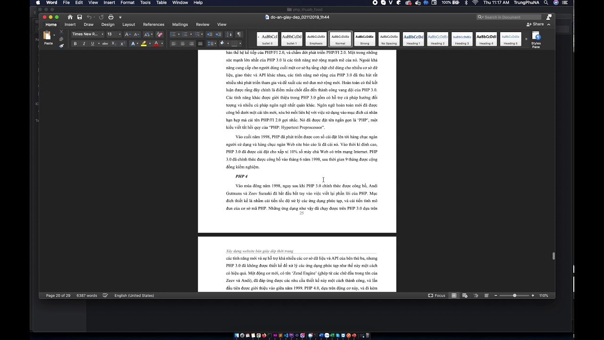Increase font size with larger A icon

click(x=128, y=34)
